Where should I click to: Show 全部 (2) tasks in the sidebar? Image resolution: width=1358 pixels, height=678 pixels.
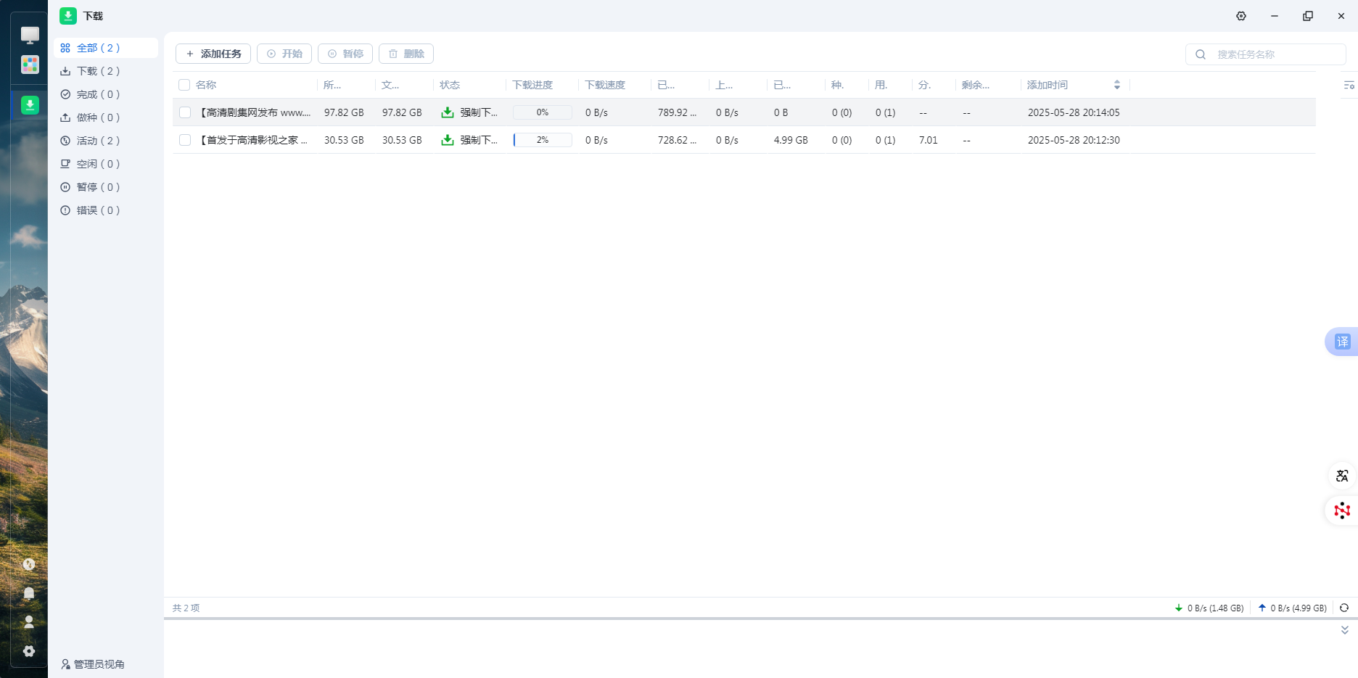pos(106,48)
